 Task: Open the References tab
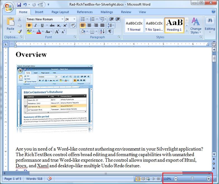tap(85, 12)
